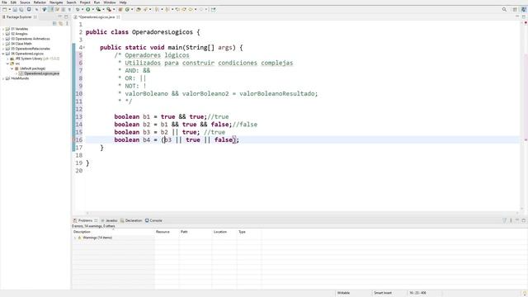Toggle Link with Editor in the Package Explorer
The height and width of the screenshot is (297, 528).
61,23
